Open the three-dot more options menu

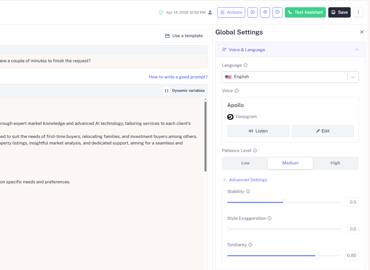[358, 12]
